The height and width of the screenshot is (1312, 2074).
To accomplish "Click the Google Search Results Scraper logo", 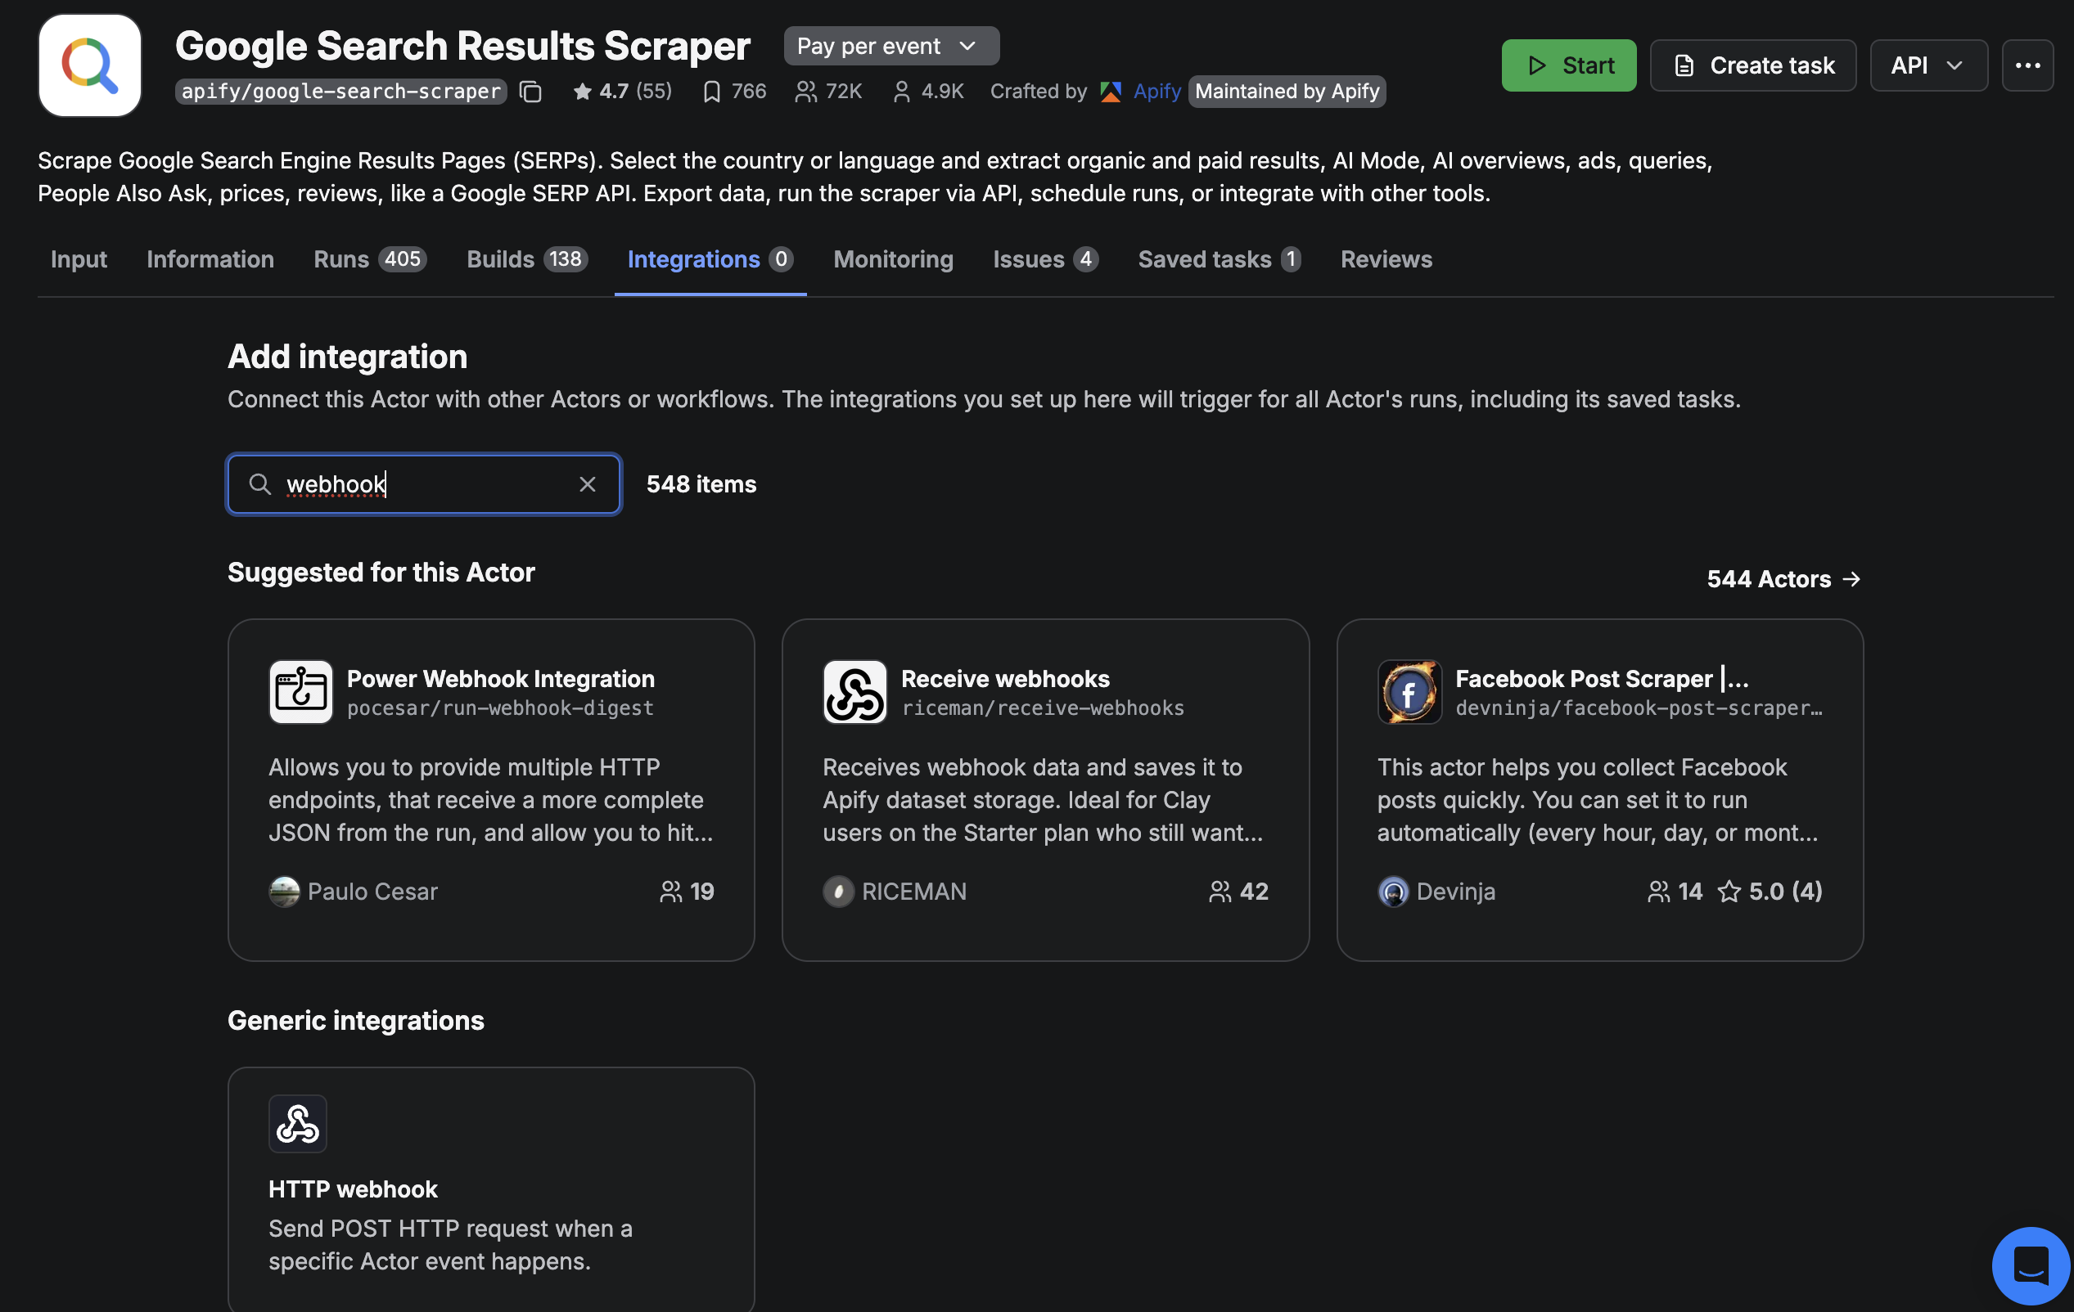I will pos(89,65).
